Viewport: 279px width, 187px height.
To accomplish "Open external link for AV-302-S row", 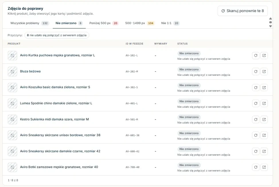I will coord(264,88).
